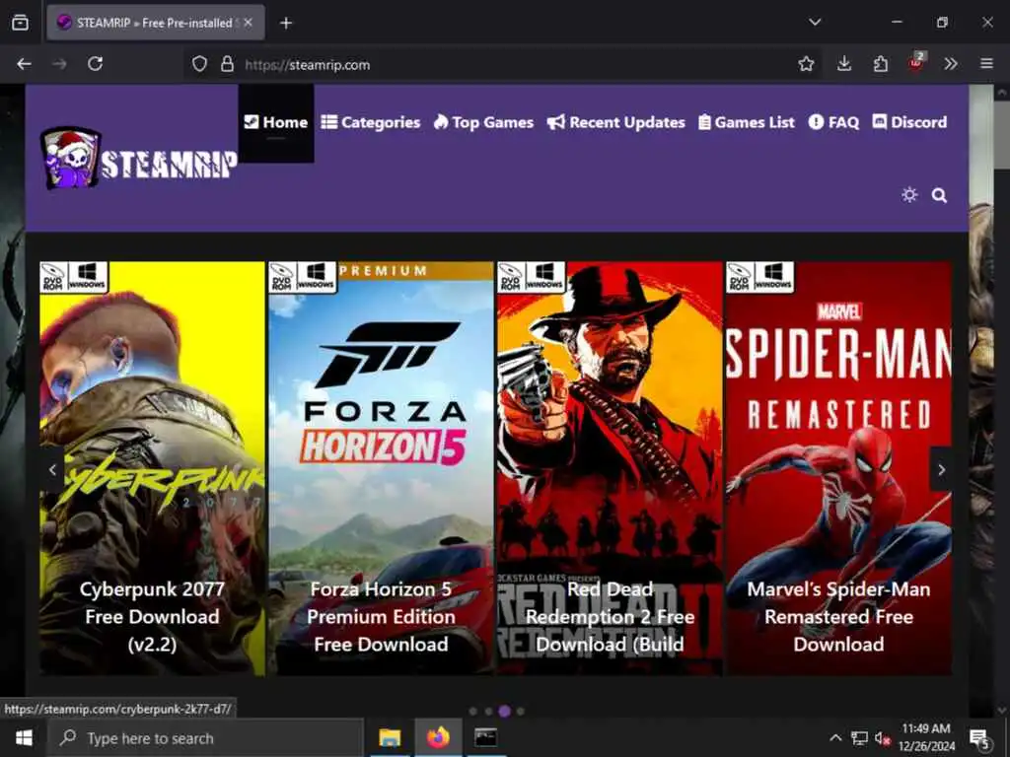Switch to Firefox taskbar icon

coord(438,737)
